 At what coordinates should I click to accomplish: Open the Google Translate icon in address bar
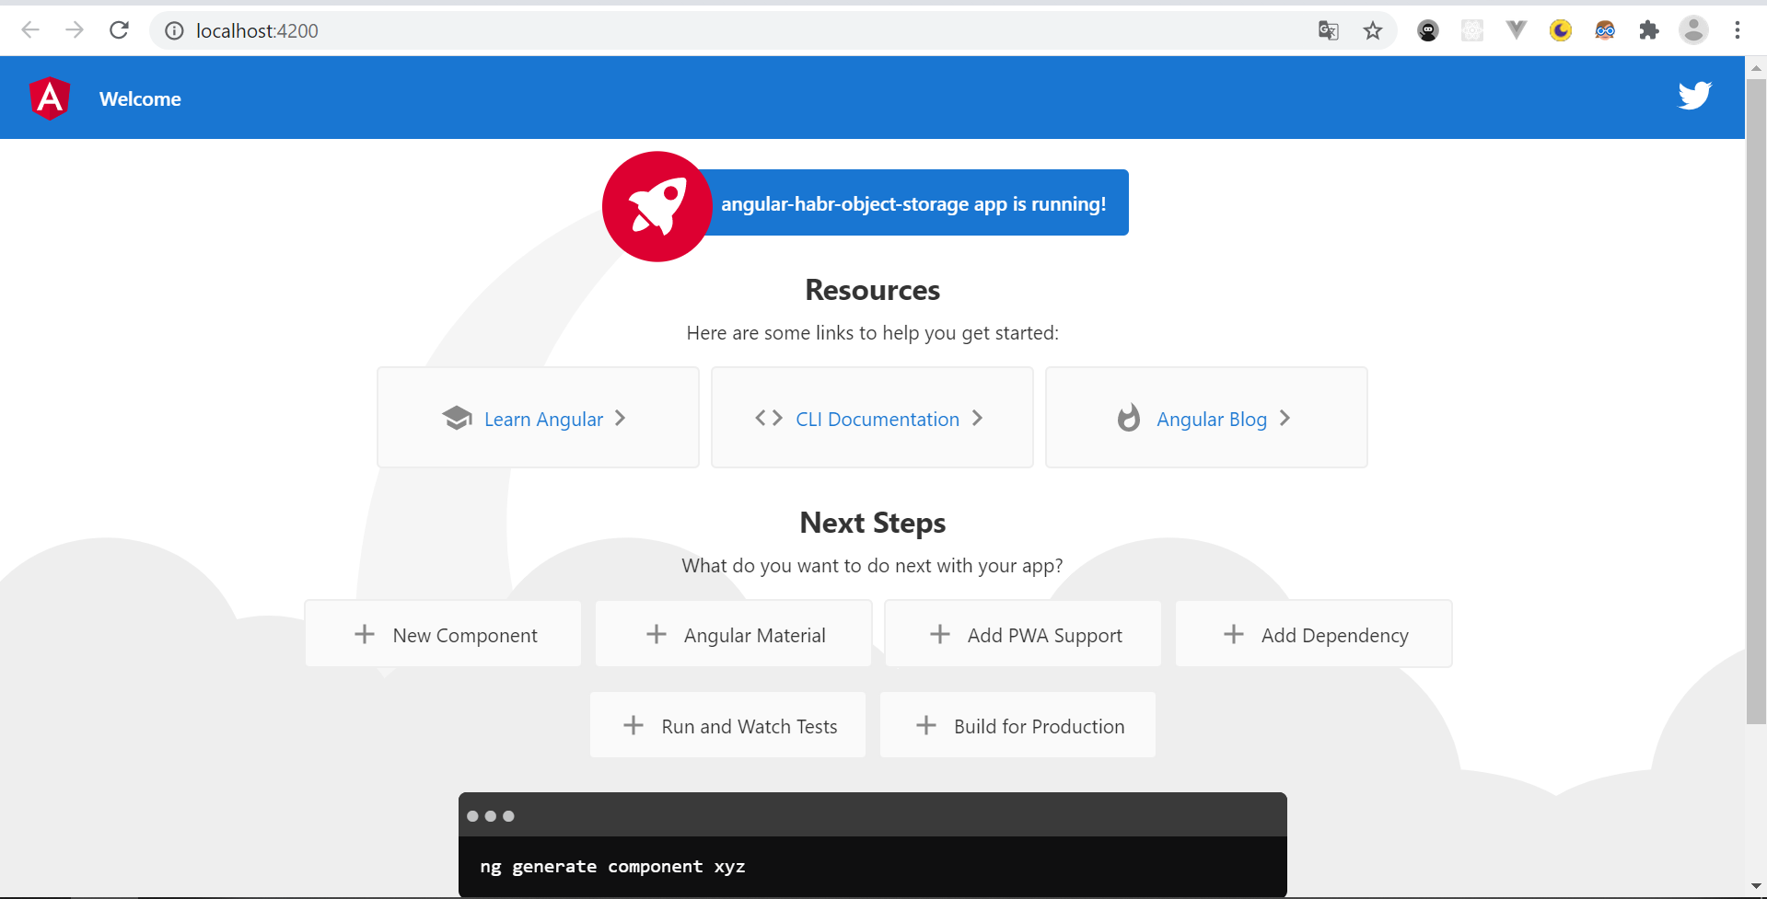[1328, 30]
